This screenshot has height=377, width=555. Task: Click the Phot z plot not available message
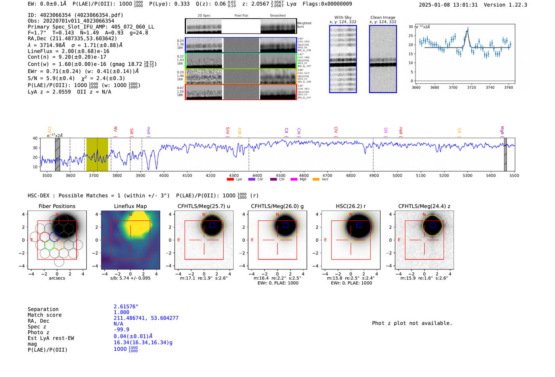[x=412, y=323]
